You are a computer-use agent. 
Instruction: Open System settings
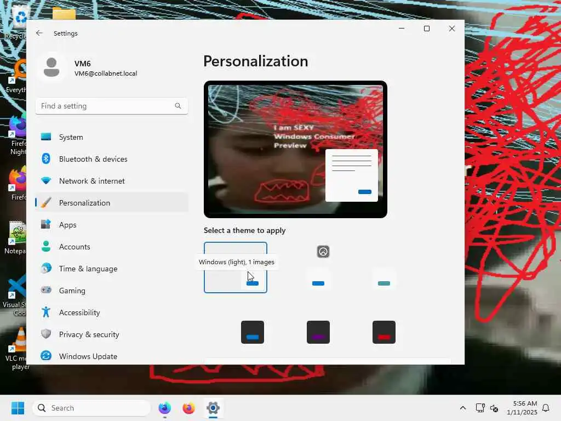pos(112,137)
